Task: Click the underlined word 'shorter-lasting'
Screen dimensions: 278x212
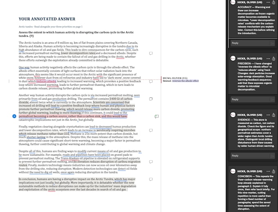Action: (36, 137)
